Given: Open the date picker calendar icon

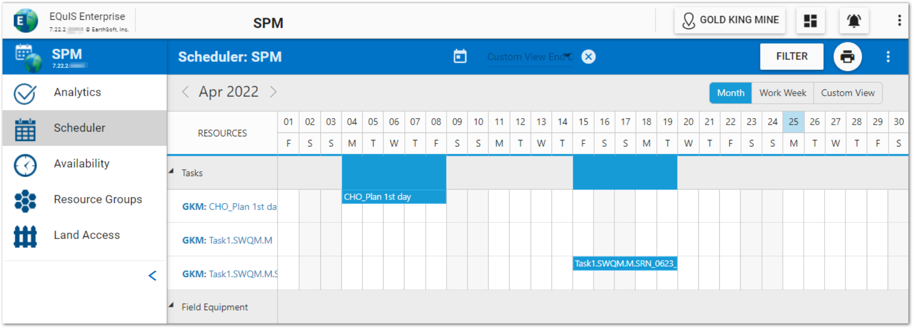Looking at the screenshot, I should pyautogui.click(x=460, y=56).
